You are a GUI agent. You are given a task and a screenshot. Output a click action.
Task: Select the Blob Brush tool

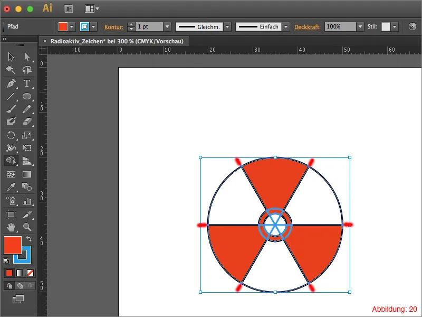tap(11, 122)
